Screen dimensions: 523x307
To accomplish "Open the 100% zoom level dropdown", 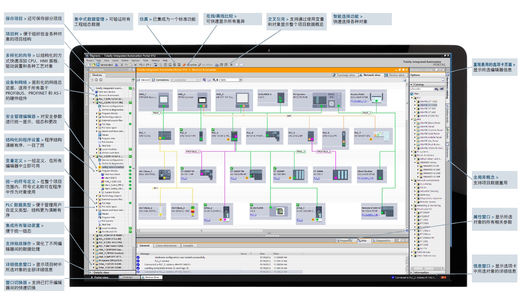I will click(241, 80).
